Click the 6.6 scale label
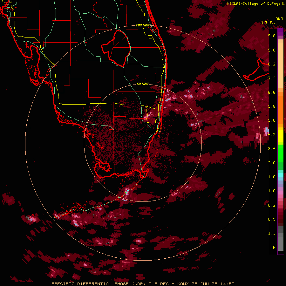Image resolution: width=286 pixels, height=286 pixels. coord(272,92)
